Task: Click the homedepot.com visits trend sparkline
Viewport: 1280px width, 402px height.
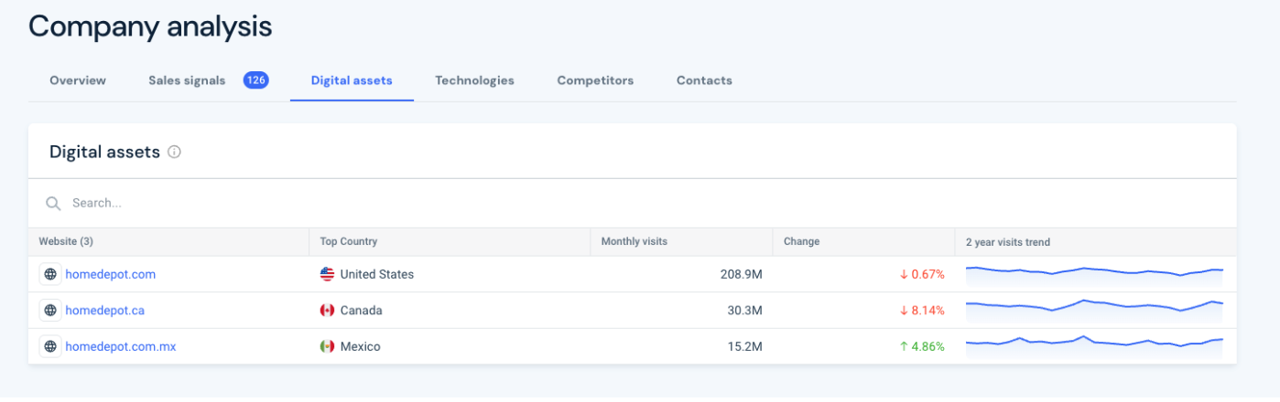Action: (1094, 273)
